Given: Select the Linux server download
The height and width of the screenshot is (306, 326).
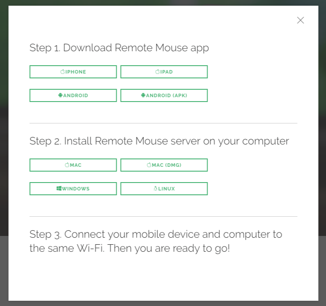Looking at the screenshot, I should tap(164, 189).
